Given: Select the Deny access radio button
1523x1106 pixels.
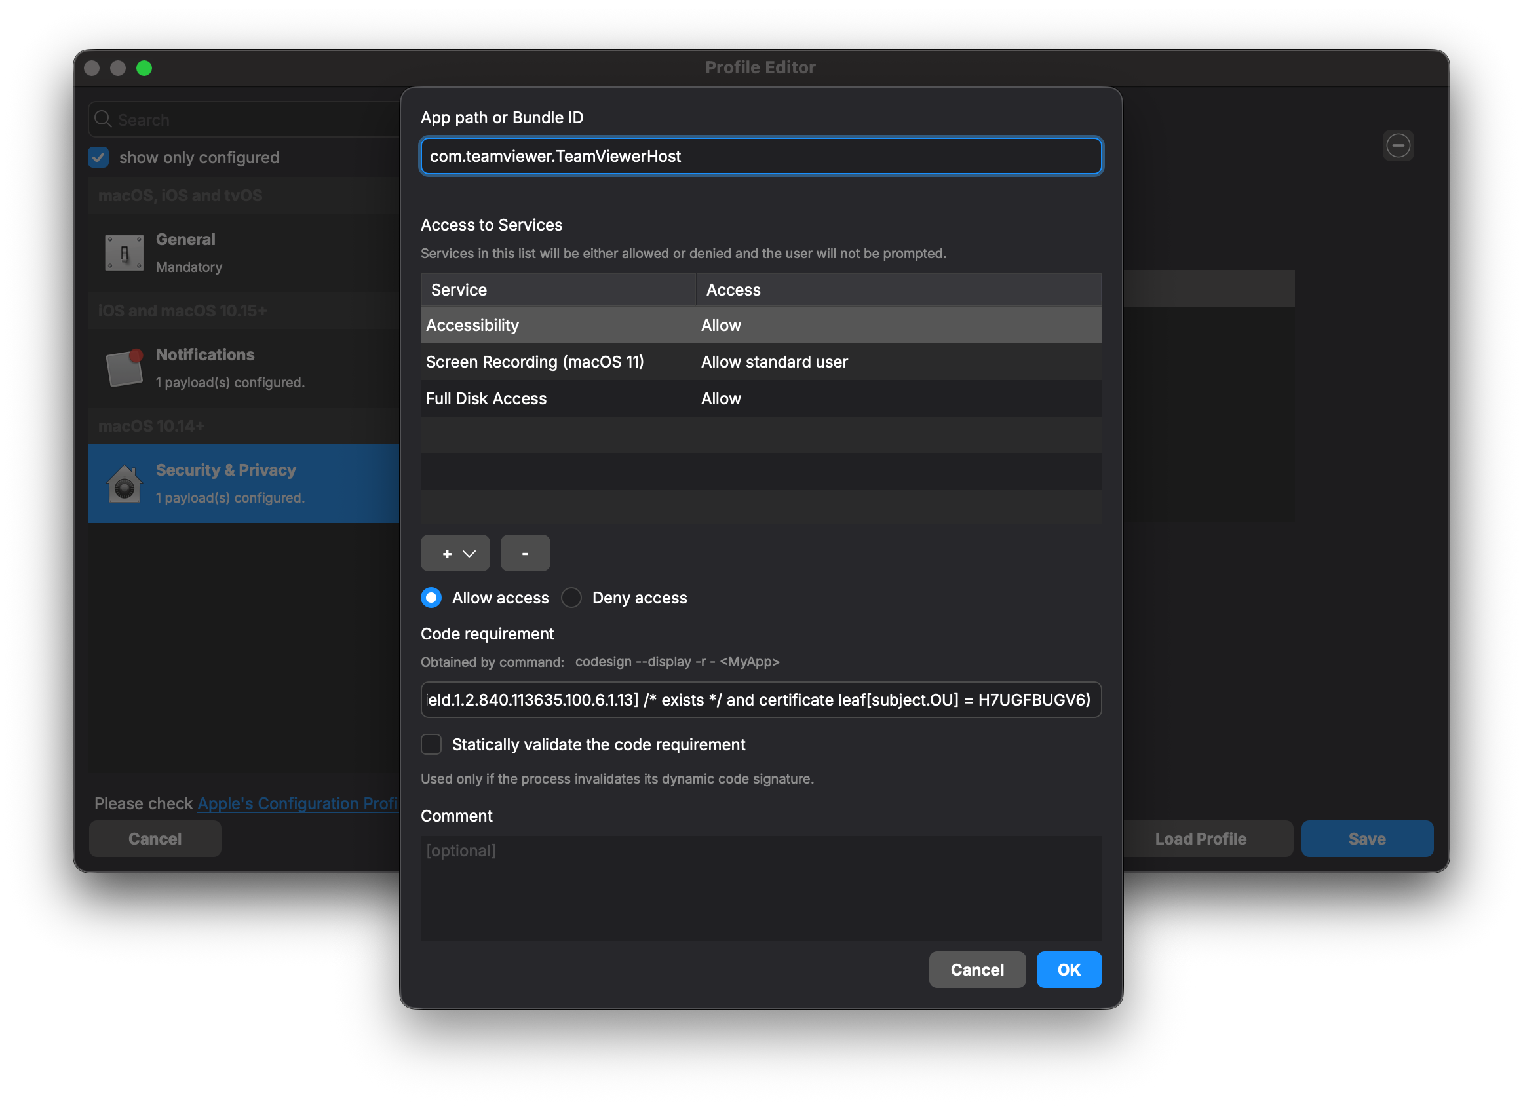Looking at the screenshot, I should click(571, 598).
